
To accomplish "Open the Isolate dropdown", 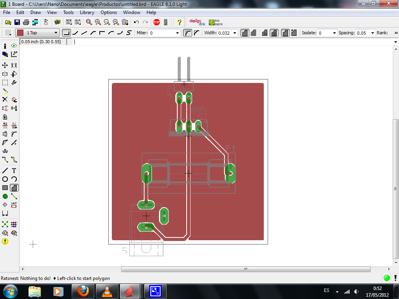I will tap(334, 33).
